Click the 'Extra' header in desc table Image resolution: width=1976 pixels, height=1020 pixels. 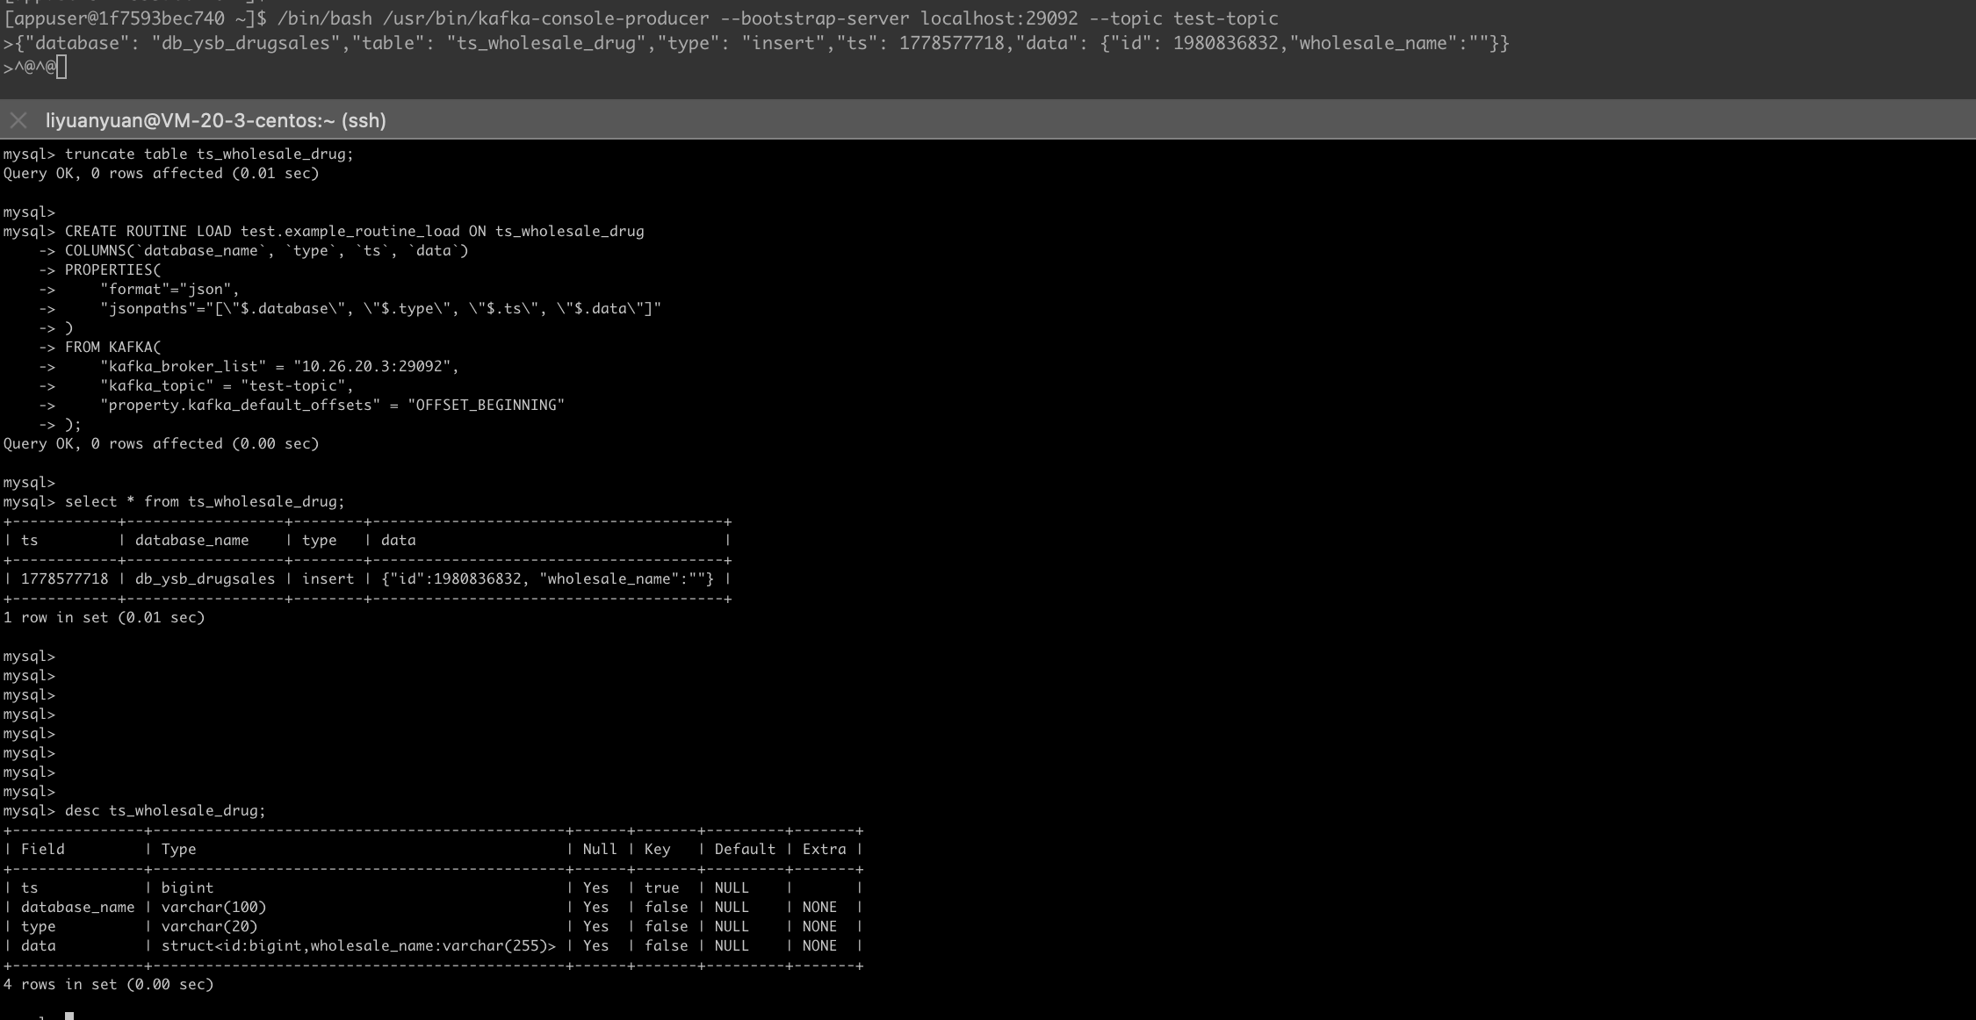point(824,849)
